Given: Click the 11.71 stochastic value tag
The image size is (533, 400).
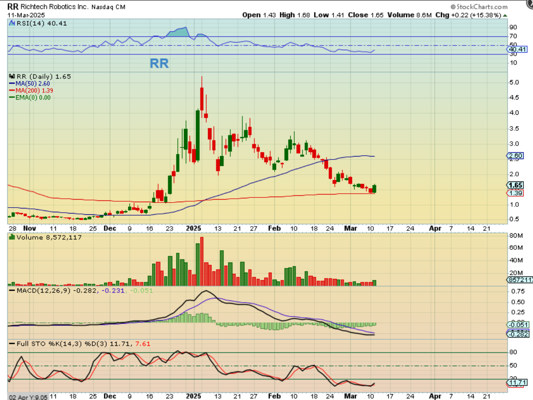Looking at the screenshot, I should tap(517, 383).
